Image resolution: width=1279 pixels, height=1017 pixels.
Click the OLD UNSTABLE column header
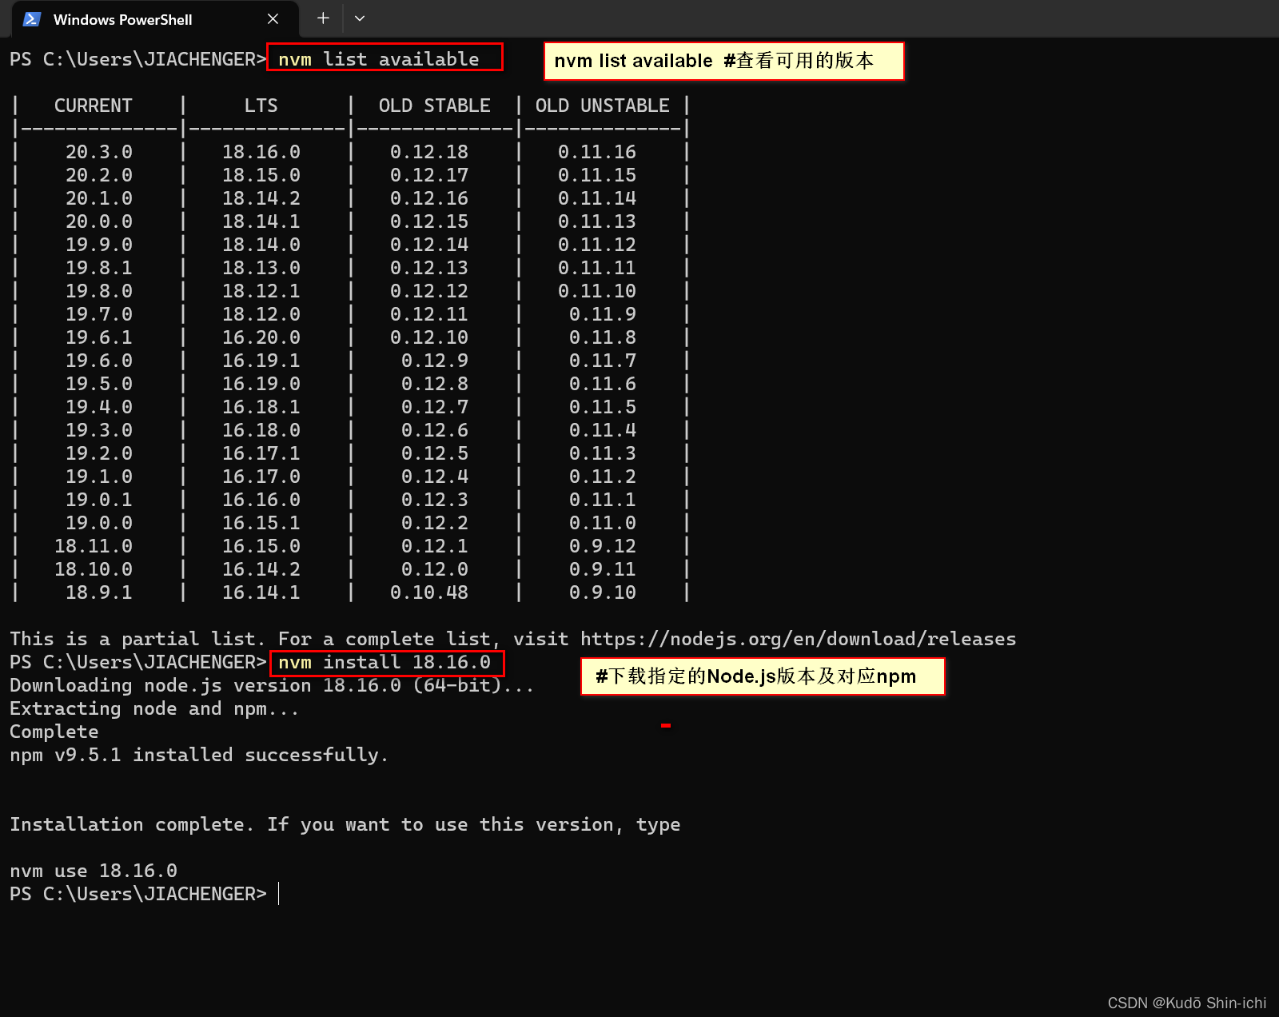(x=603, y=106)
